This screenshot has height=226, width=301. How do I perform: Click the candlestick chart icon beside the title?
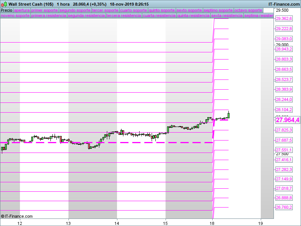pos(4,4)
